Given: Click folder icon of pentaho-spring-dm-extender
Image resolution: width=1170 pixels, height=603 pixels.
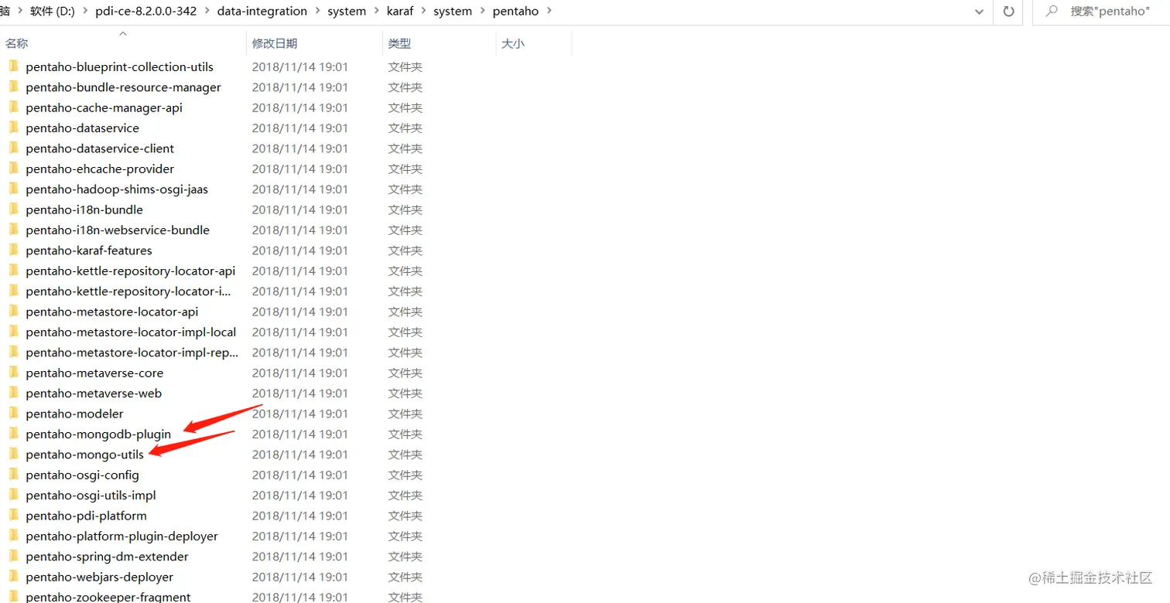Looking at the screenshot, I should click(x=13, y=557).
